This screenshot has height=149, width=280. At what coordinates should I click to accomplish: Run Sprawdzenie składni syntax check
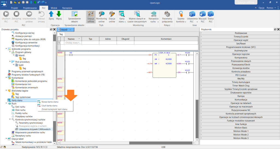tap(74, 17)
